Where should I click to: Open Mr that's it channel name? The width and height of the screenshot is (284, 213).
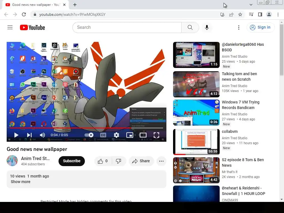click(229, 172)
